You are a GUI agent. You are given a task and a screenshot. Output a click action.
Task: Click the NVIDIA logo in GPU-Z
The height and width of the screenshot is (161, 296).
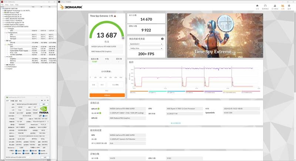pos(44,110)
